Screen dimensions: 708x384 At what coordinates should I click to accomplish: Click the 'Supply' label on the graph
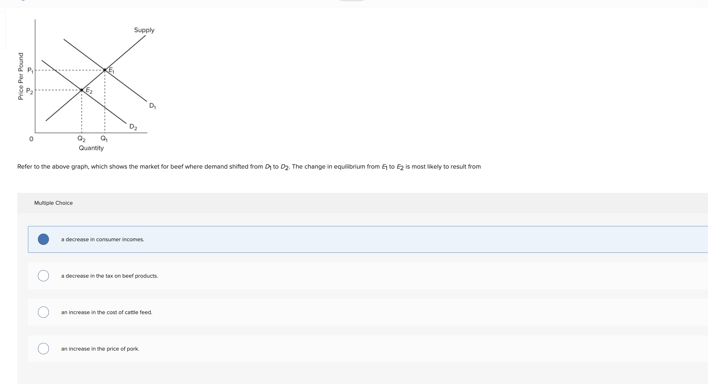pyautogui.click(x=144, y=30)
